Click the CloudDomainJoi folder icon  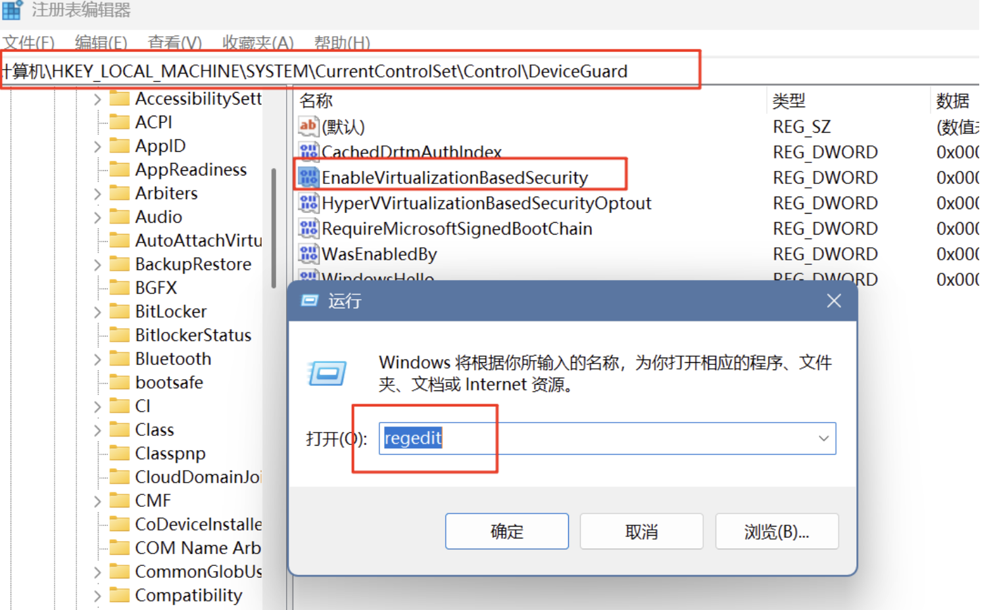tap(119, 477)
